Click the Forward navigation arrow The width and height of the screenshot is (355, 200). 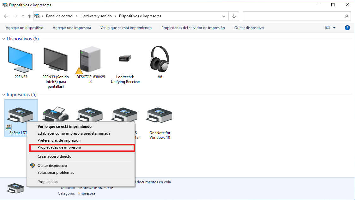[15, 16]
